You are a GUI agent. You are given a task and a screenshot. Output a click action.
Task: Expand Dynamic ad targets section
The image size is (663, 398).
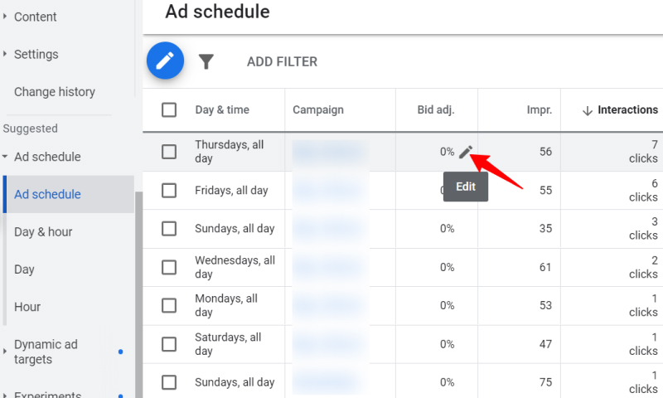tap(5, 352)
